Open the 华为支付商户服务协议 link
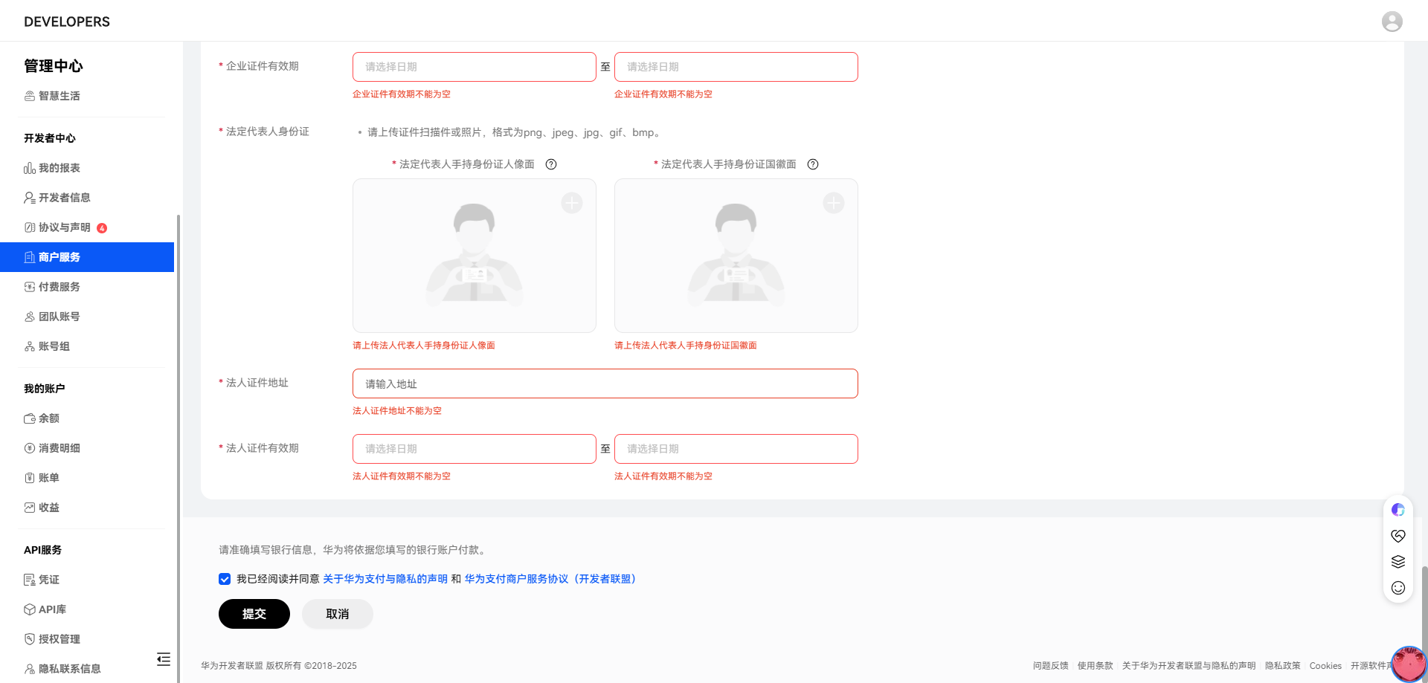The width and height of the screenshot is (1428, 683). [552, 579]
